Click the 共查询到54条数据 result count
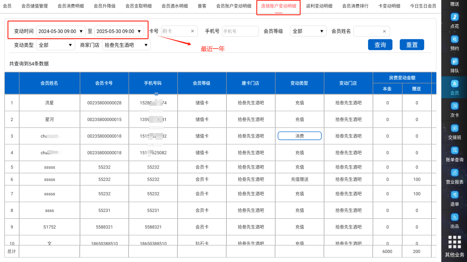This screenshot has height=262, width=467. click(x=29, y=64)
